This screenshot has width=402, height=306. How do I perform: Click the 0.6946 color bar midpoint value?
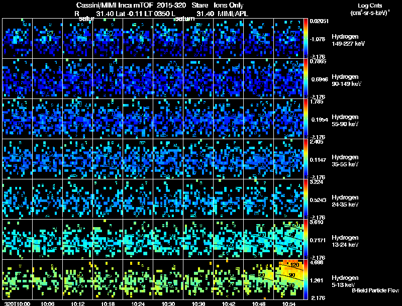[x=320, y=79]
